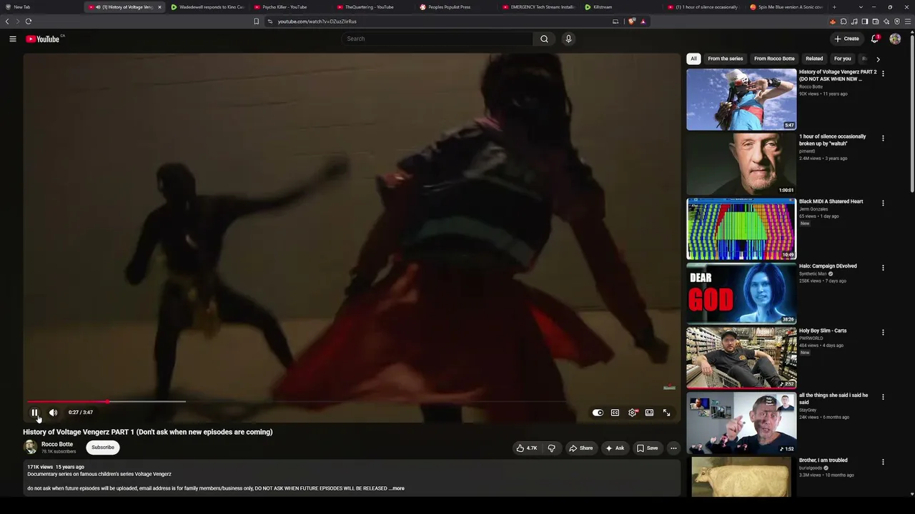Toggle the browser sidebar panel
915x514 pixels.
pos(865,21)
